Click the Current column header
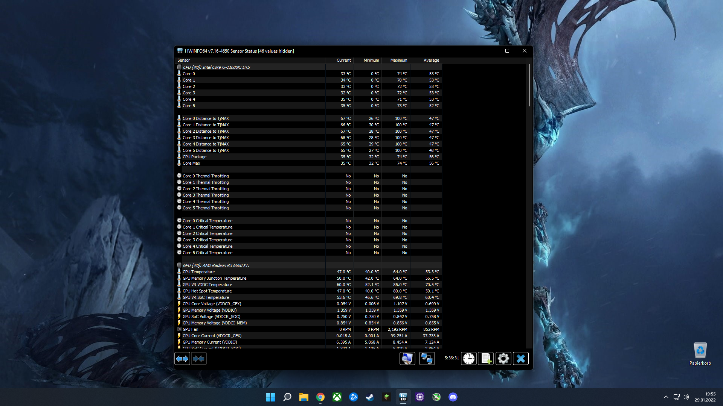 pos(343,60)
